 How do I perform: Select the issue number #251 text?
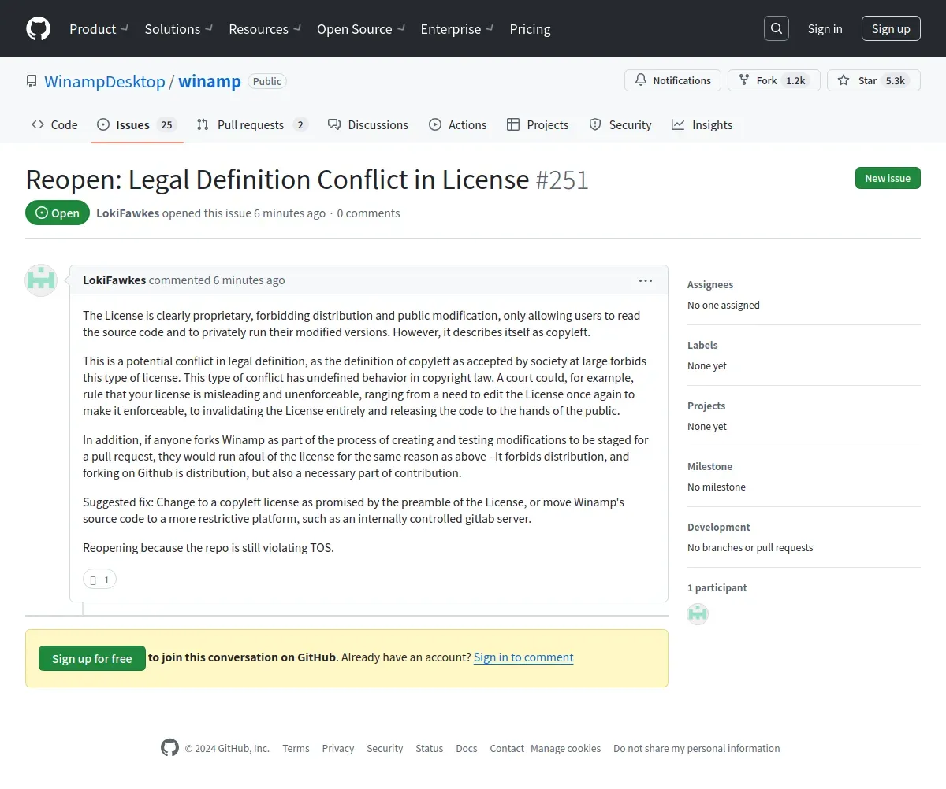pyautogui.click(x=562, y=180)
